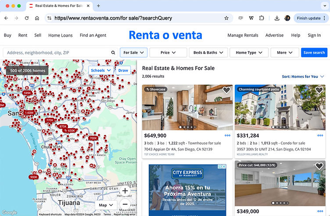Bookmark this page with the star
Image resolution: width=330 pixels, height=216 pixels.
tap(226, 18)
